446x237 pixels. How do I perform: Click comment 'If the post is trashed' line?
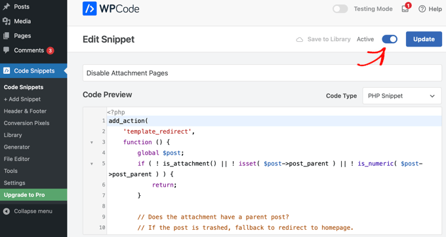[x=245, y=228]
